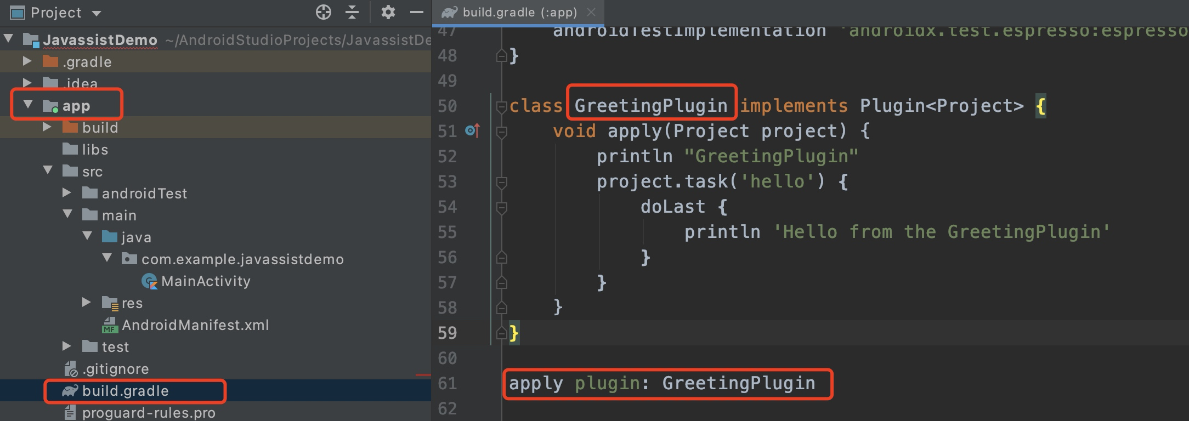Click Plugin<Project> on line 50
The width and height of the screenshot is (1189, 421).
pyautogui.click(x=942, y=106)
